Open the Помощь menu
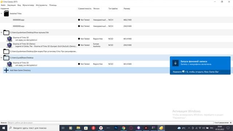 pos(53,5)
